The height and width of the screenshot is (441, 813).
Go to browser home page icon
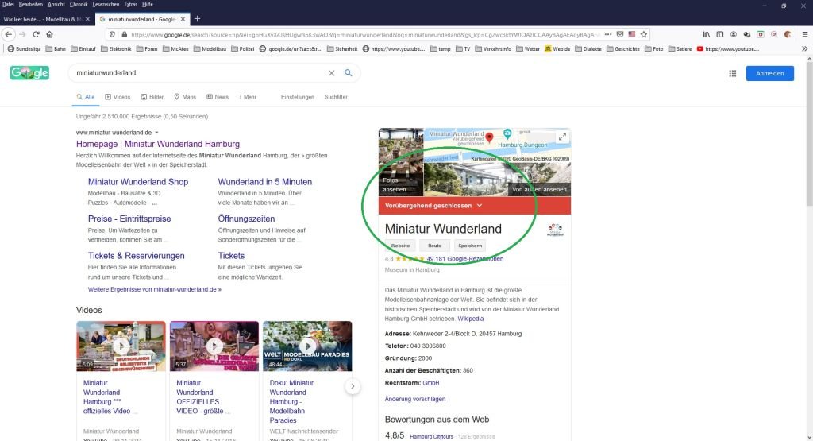point(49,34)
